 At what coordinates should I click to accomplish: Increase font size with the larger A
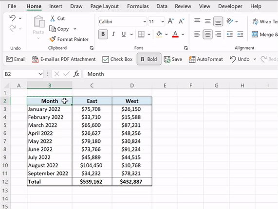click(x=170, y=21)
